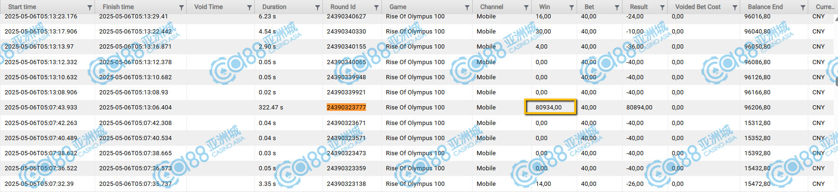Open filter icon on Finish time column
The width and height of the screenshot is (838, 192).
[x=181, y=7]
